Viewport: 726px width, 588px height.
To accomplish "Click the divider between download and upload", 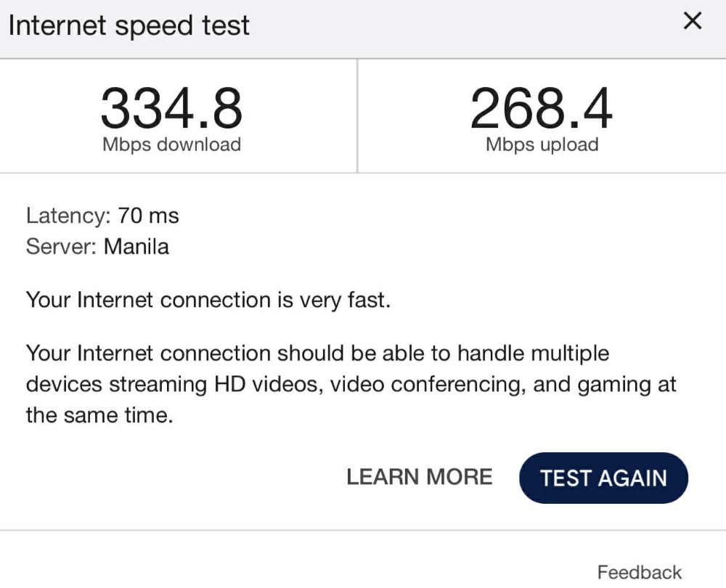I will coord(357,116).
